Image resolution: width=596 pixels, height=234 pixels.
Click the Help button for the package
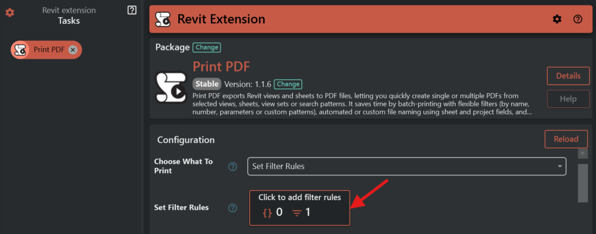[x=568, y=99]
